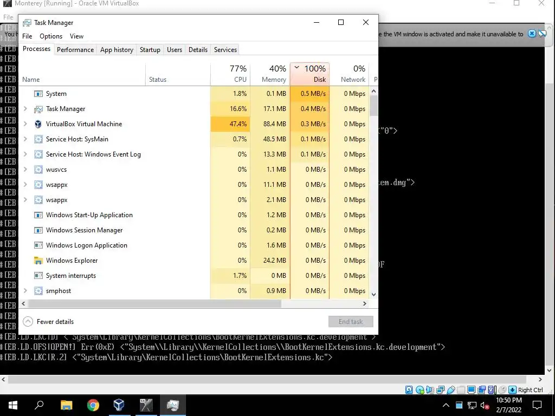Sort processes by Network column header
The image size is (555, 416).
tap(350, 74)
